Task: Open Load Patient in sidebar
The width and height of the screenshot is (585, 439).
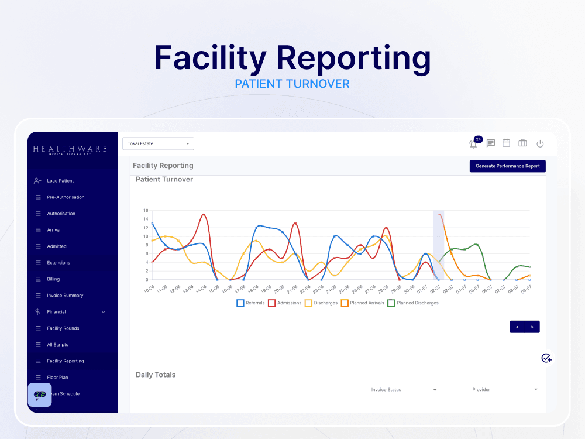Action: click(x=60, y=181)
